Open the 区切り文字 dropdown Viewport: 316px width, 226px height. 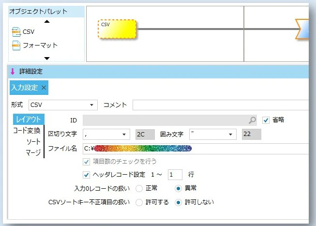click(106, 134)
